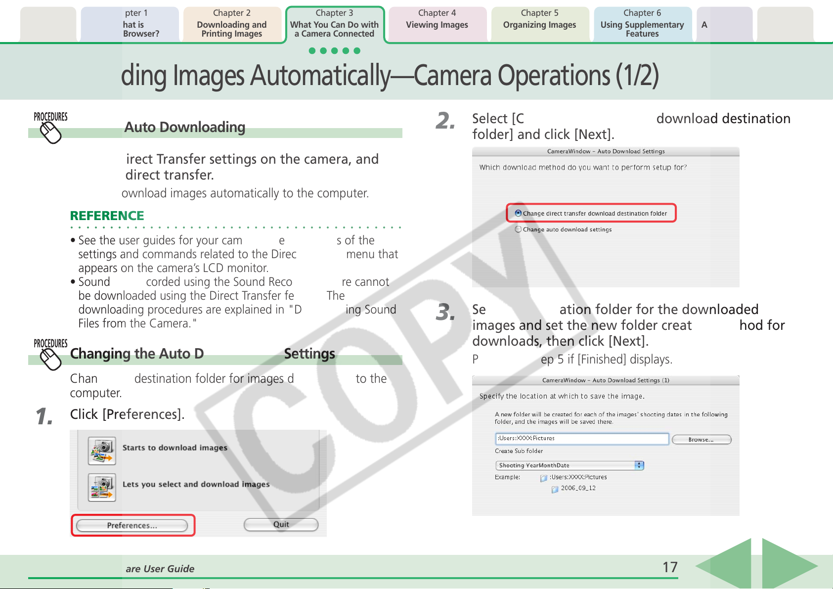Viewport: 833px width, 589px height.
Task: Open the Chapter 4 Viewing Images tab
Action: (437, 24)
